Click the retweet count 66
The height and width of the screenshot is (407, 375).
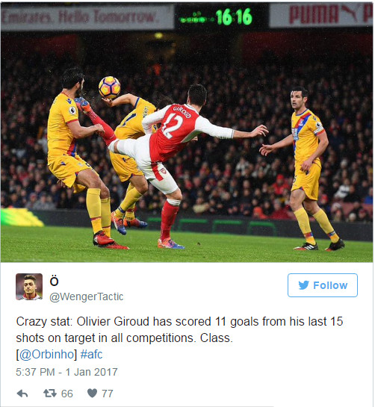tap(67, 394)
